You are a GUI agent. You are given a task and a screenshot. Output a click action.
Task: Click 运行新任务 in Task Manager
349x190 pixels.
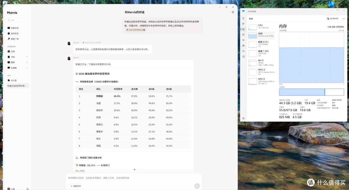(333, 18)
